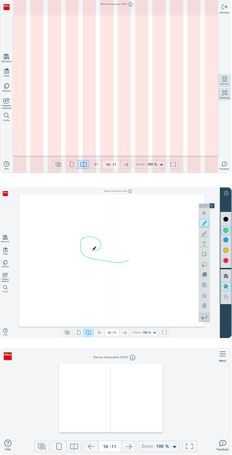The width and height of the screenshot is (232, 455).
Task: Click Abmelden logout icon in grid-overlay mockup
Action: (225, 9)
